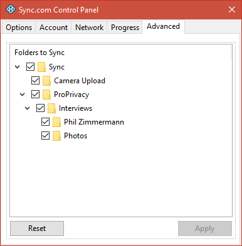The width and height of the screenshot is (242, 246).
Task: Switch to the Options tab
Action: click(x=19, y=28)
